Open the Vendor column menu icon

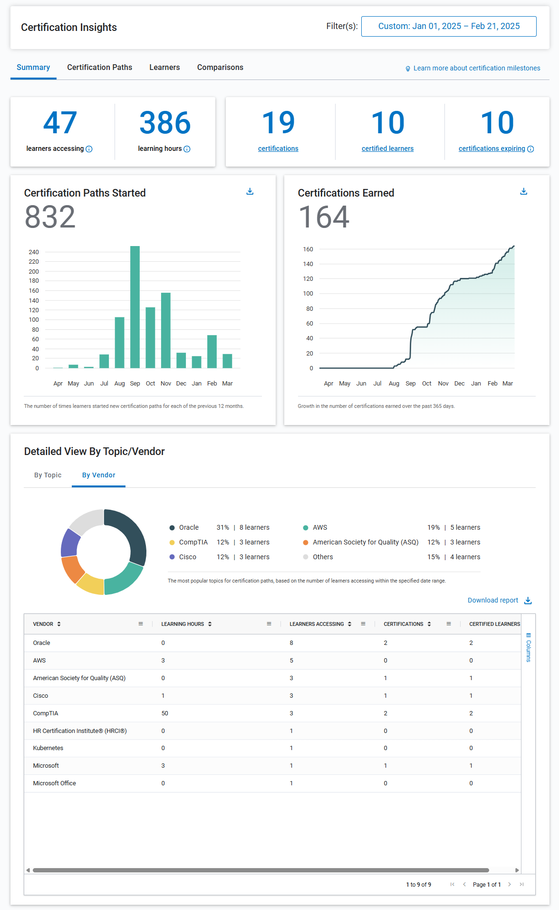[x=141, y=624]
